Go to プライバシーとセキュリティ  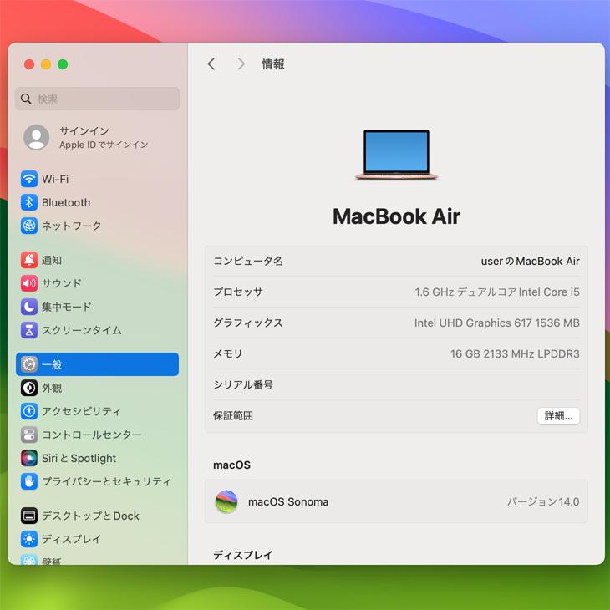pos(106,481)
